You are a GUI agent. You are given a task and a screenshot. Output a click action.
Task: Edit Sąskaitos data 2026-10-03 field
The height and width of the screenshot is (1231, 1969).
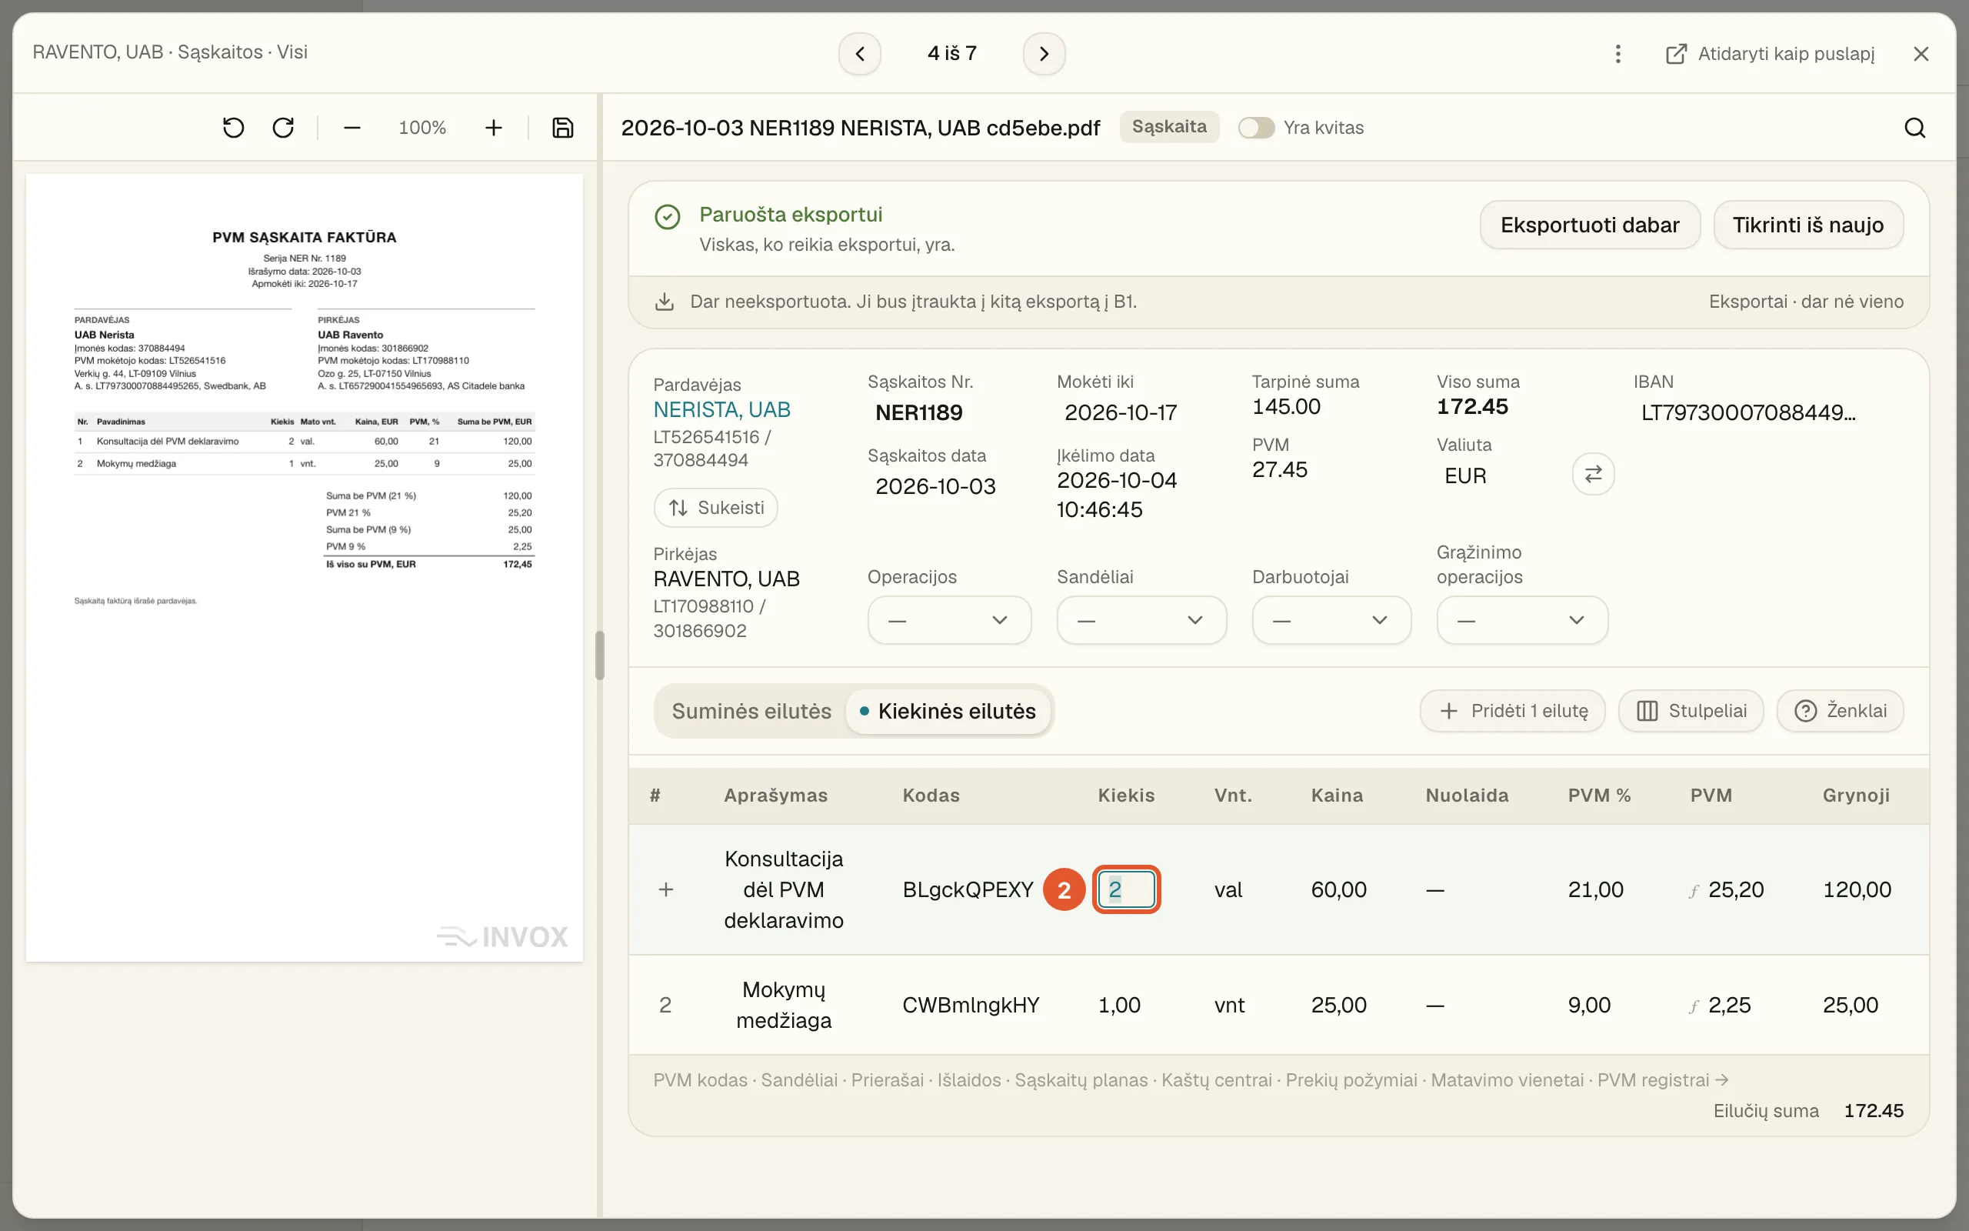pos(935,487)
